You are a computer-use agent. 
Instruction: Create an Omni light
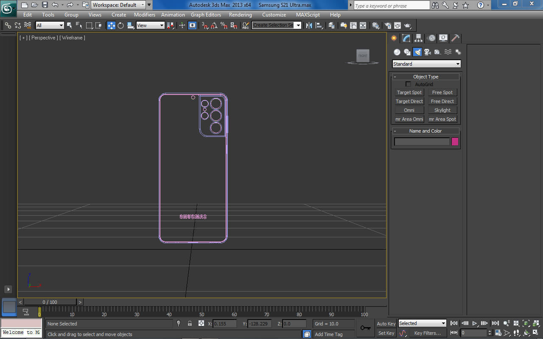(x=409, y=110)
